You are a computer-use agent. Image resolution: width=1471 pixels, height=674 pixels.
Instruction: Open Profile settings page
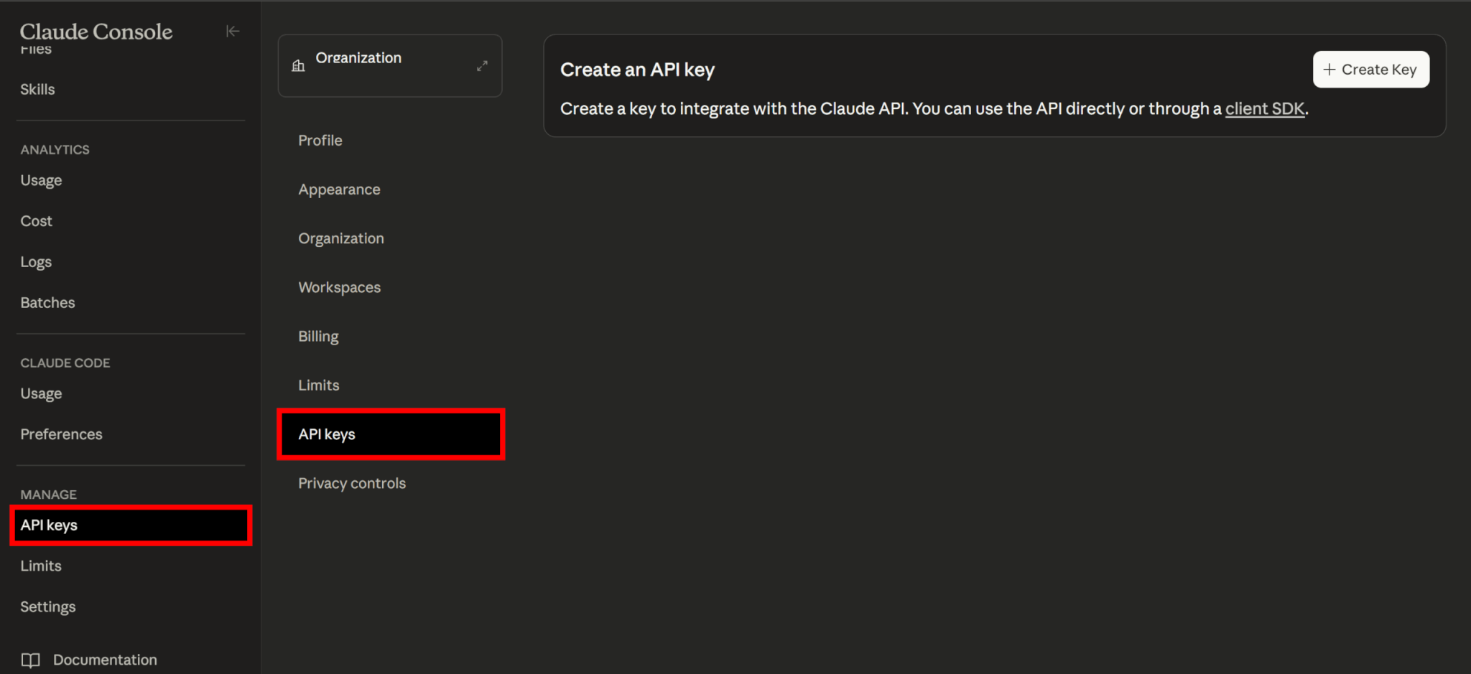tap(320, 141)
